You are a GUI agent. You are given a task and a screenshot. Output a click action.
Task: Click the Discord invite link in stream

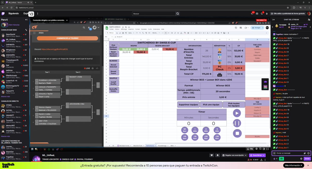point(55,49)
